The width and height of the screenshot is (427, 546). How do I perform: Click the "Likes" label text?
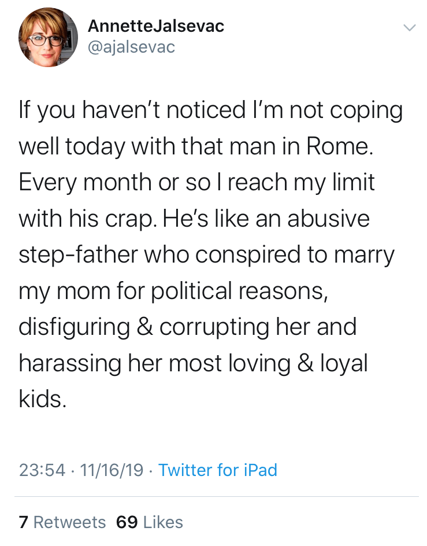pos(162,522)
